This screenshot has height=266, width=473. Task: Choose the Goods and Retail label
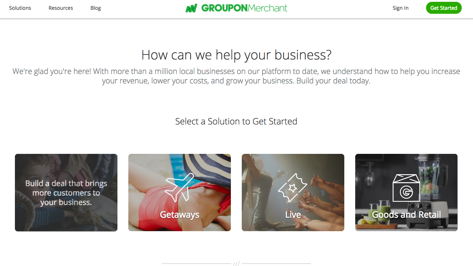tap(406, 215)
